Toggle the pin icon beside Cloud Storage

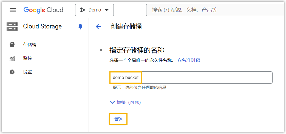pyautogui.click(x=80, y=27)
